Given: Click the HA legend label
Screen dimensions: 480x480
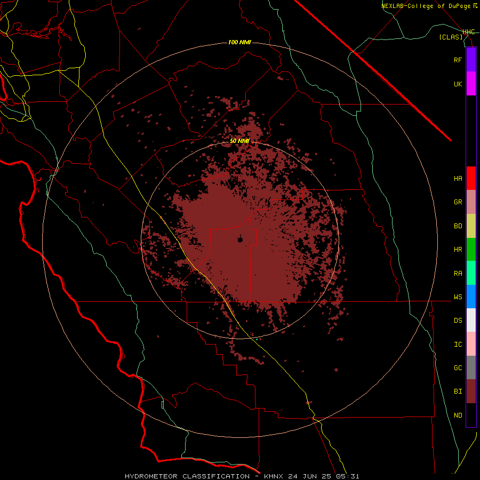Looking at the screenshot, I should click(458, 179).
